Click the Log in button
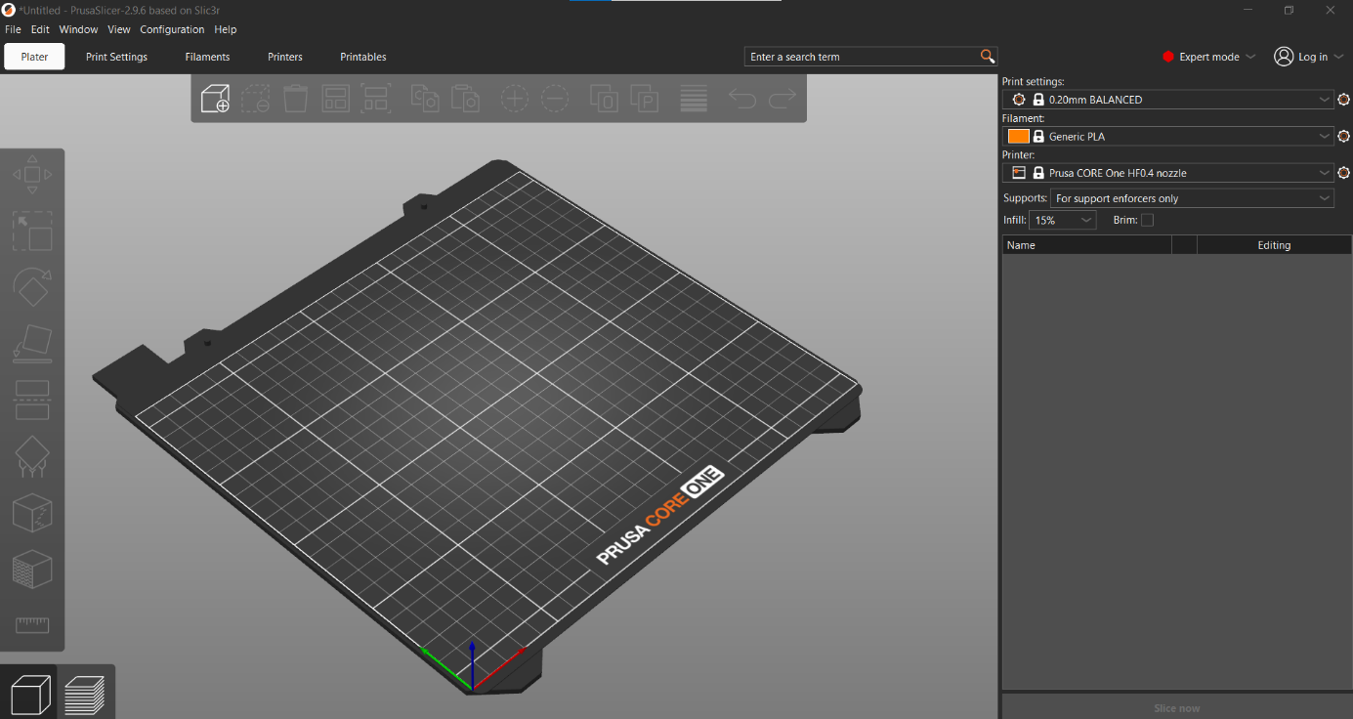 [x=1309, y=57]
